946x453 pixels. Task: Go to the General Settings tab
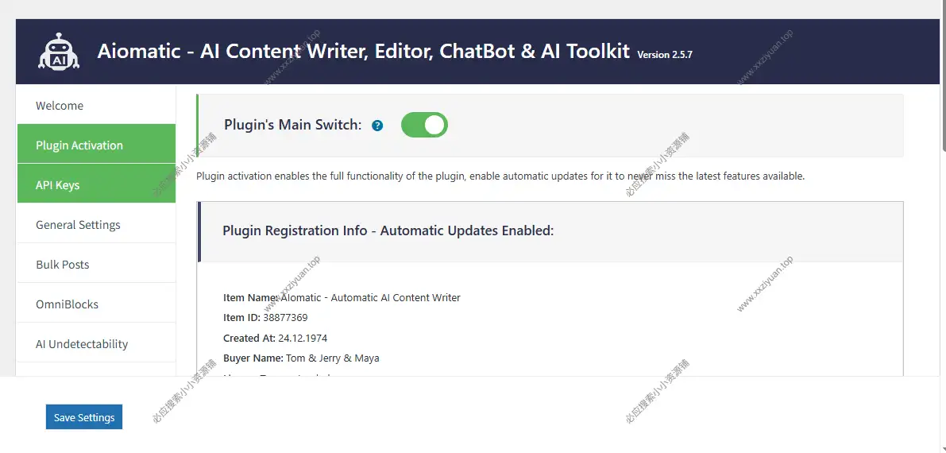(78, 225)
